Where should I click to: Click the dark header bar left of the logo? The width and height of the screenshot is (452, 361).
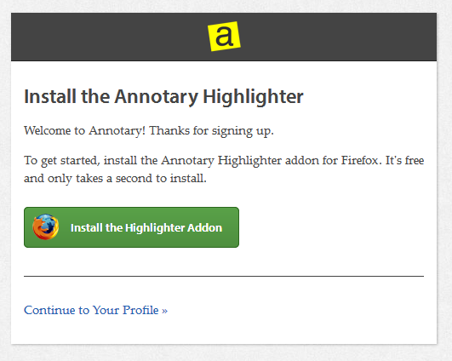pos(109,37)
